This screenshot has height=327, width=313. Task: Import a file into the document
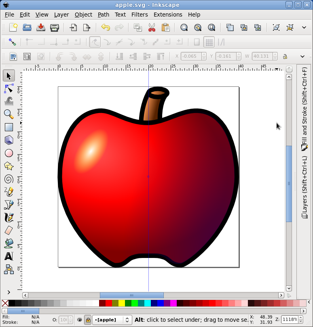pyautogui.click(x=73, y=27)
